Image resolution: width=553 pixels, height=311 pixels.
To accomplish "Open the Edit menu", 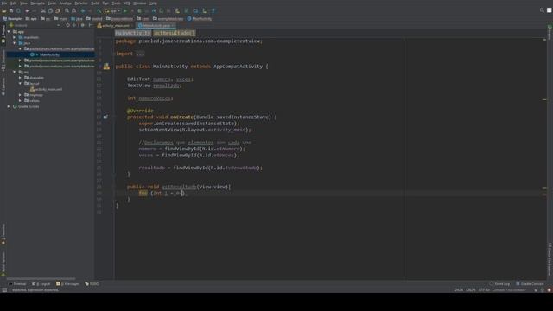I will point(14,3).
